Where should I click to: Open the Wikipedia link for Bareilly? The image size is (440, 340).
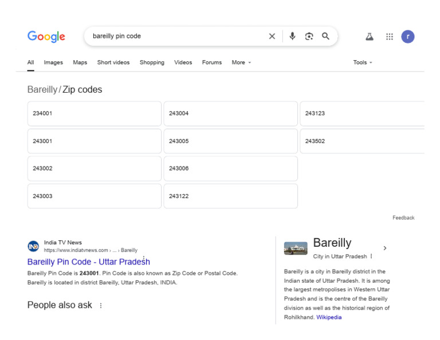[329, 317]
